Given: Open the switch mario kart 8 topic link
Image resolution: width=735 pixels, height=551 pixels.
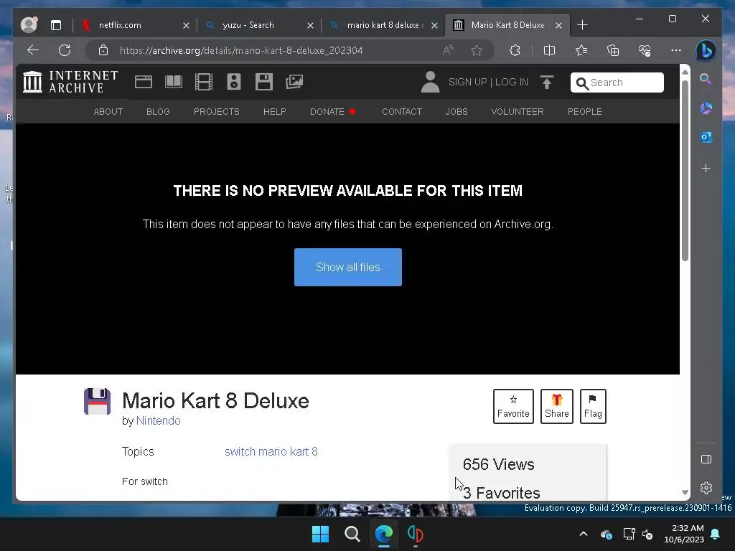Looking at the screenshot, I should (271, 451).
